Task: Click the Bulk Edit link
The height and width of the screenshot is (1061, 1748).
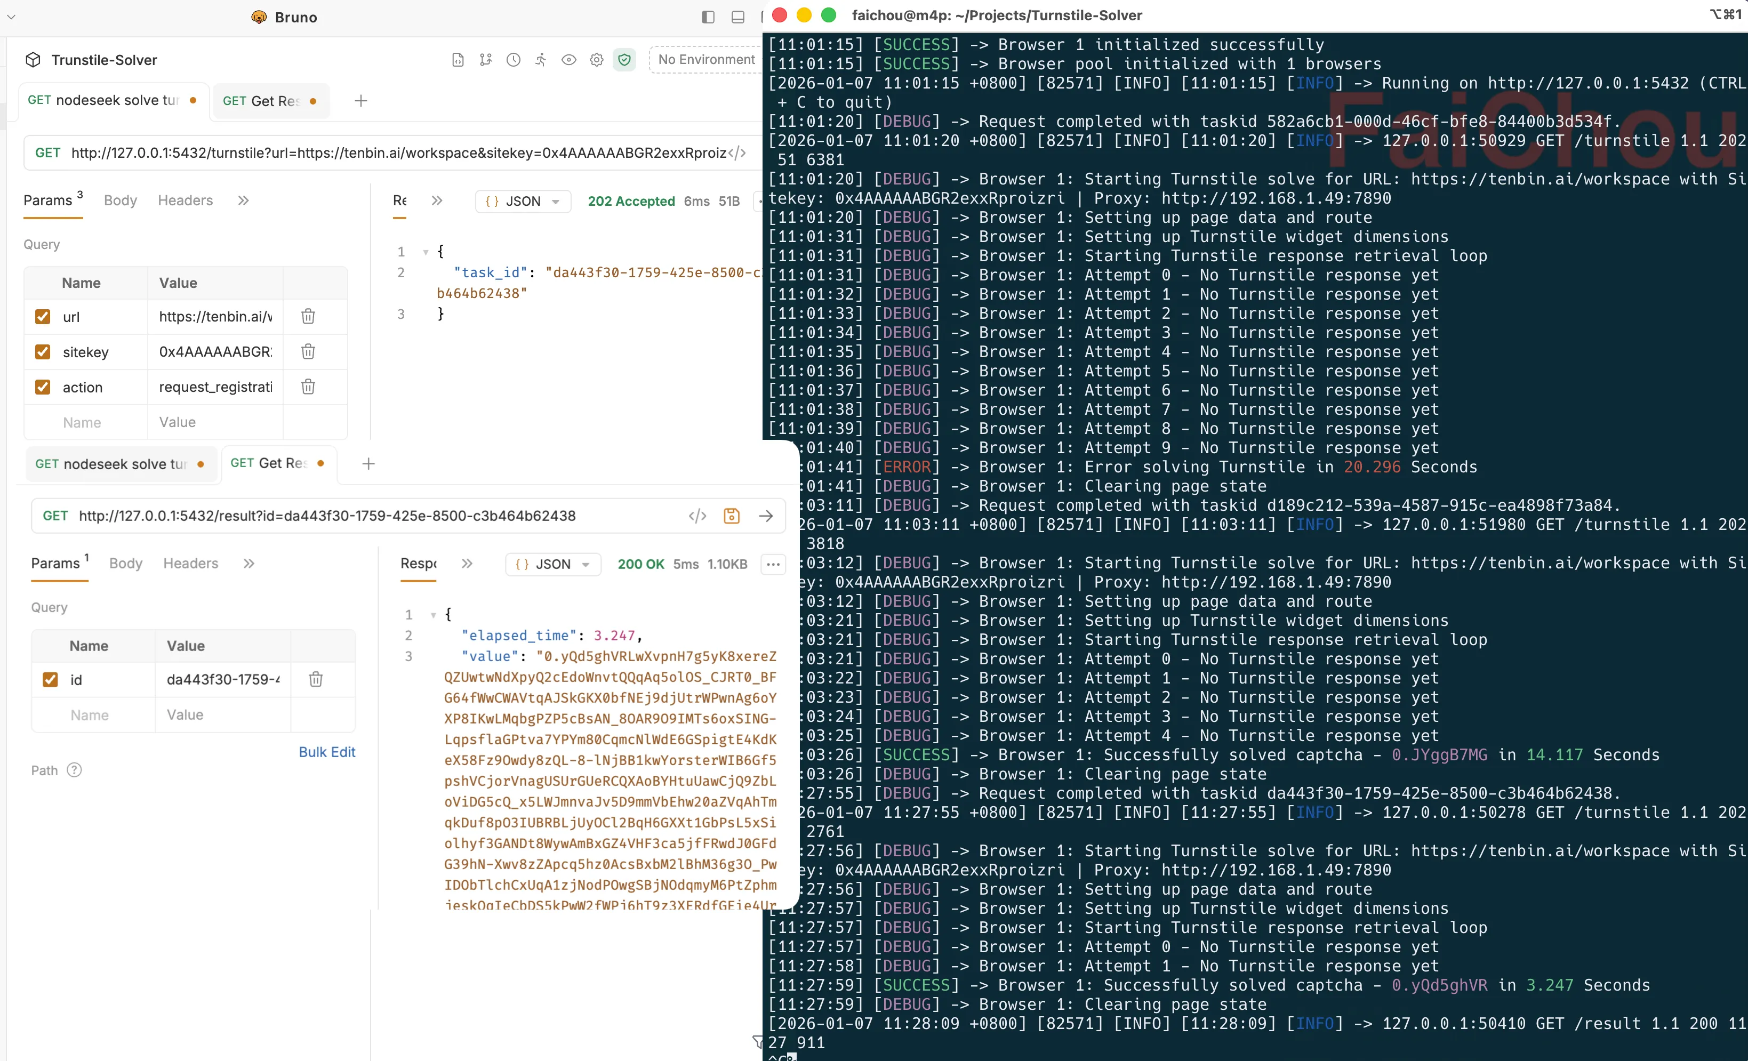Action: (x=327, y=752)
